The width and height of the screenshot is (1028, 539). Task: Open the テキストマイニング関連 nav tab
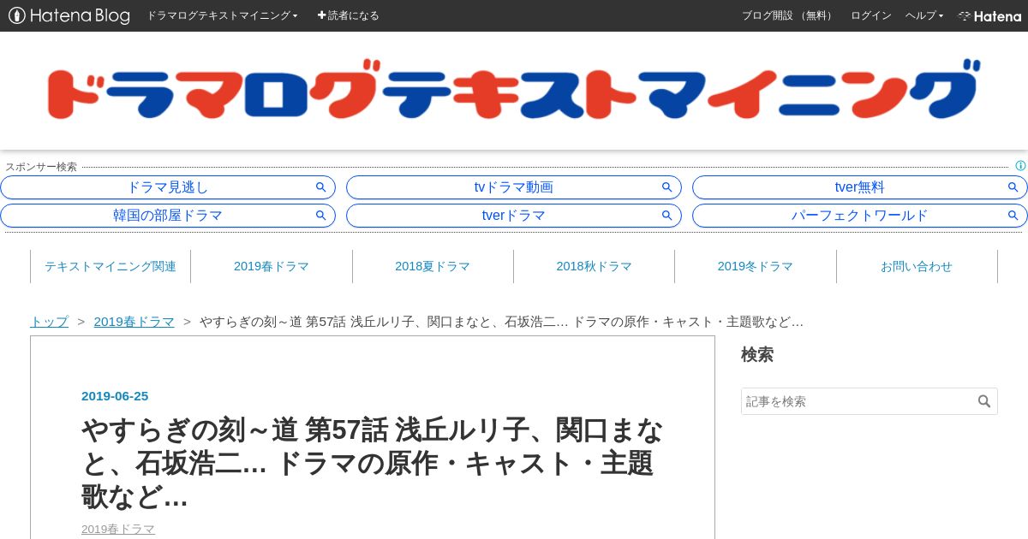click(x=111, y=266)
